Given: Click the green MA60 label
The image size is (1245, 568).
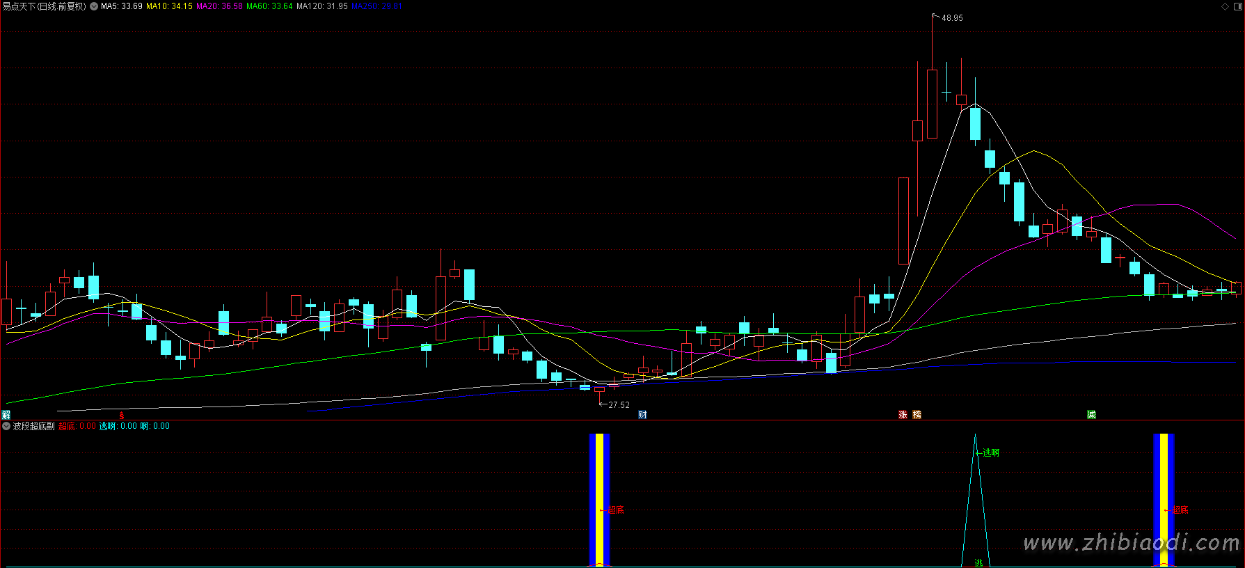Looking at the screenshot, I should tap(269, 6).
